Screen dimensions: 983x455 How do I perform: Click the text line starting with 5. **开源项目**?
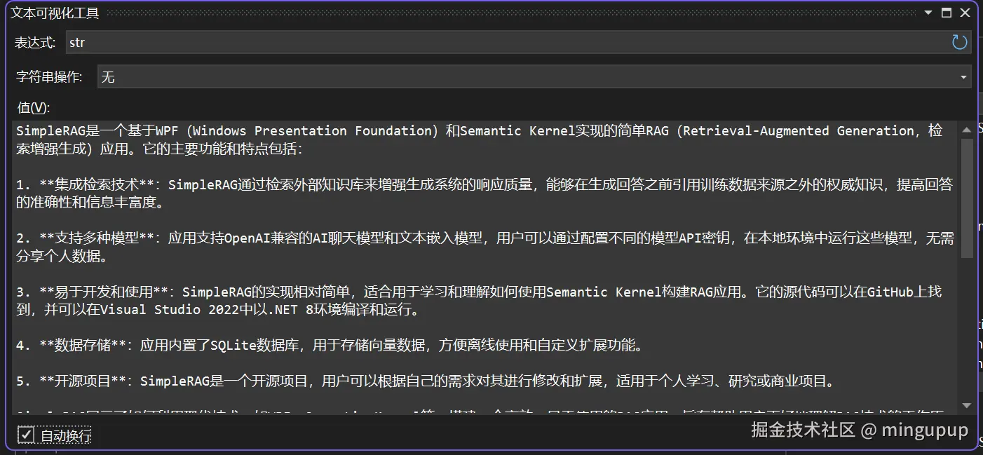tap(425, 381)
